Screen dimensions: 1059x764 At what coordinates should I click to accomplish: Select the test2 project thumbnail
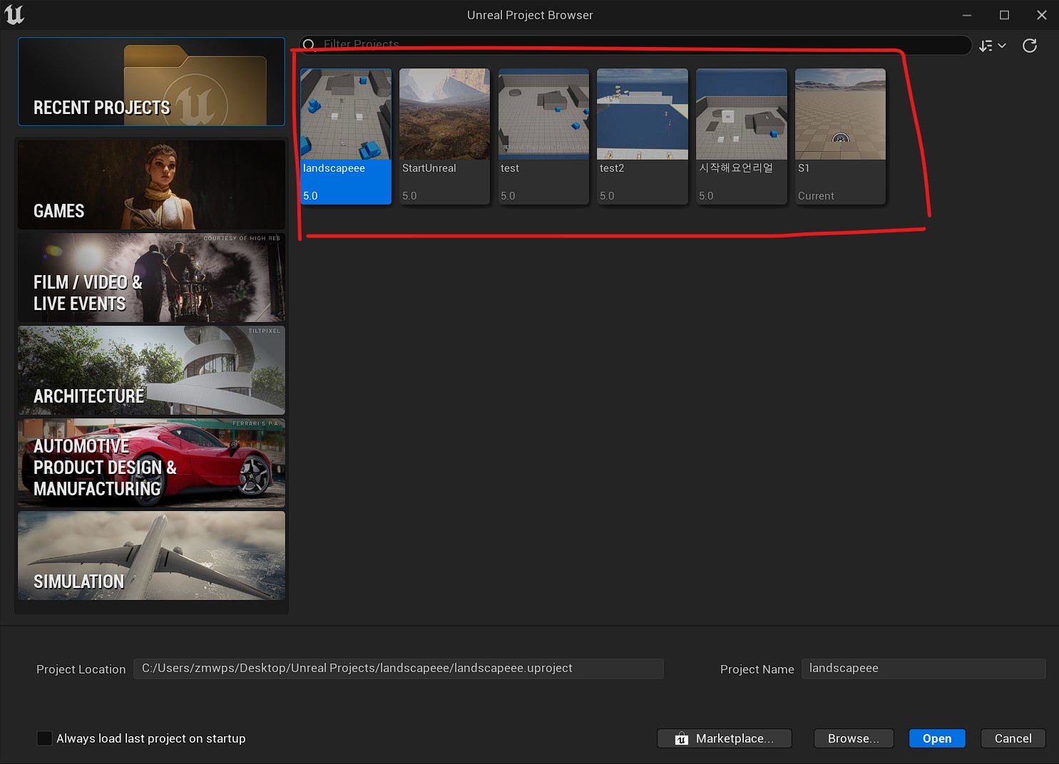[643, 114]
